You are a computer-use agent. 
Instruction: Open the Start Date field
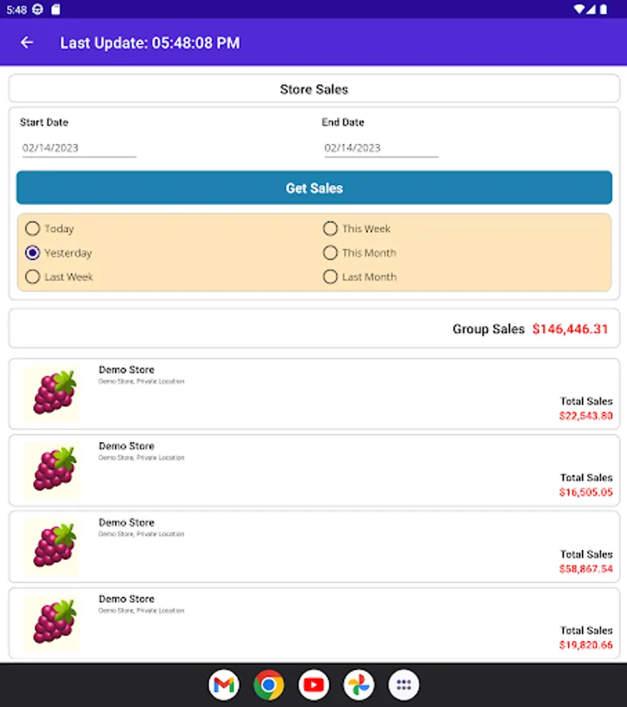point(79,148)
